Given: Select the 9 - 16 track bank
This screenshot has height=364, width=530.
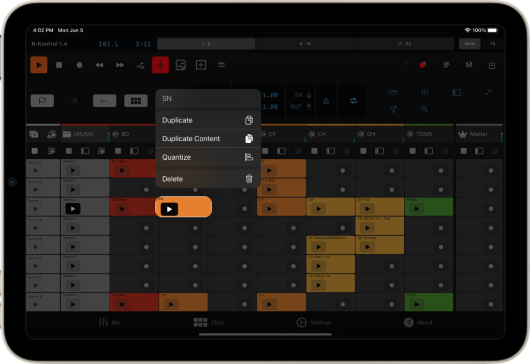Looking at the screenshot, I should point(305,44).
